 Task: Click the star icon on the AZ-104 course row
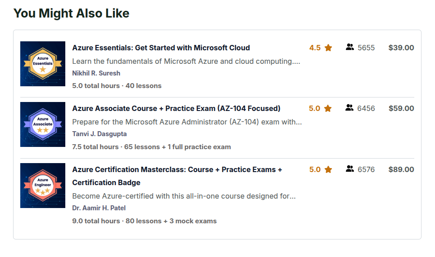pos(328,108)
